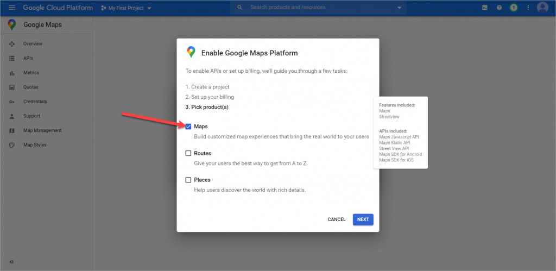Open Quotas in the sidebar
The width and height of the screenshot is (556, 271).
point(30,87)
